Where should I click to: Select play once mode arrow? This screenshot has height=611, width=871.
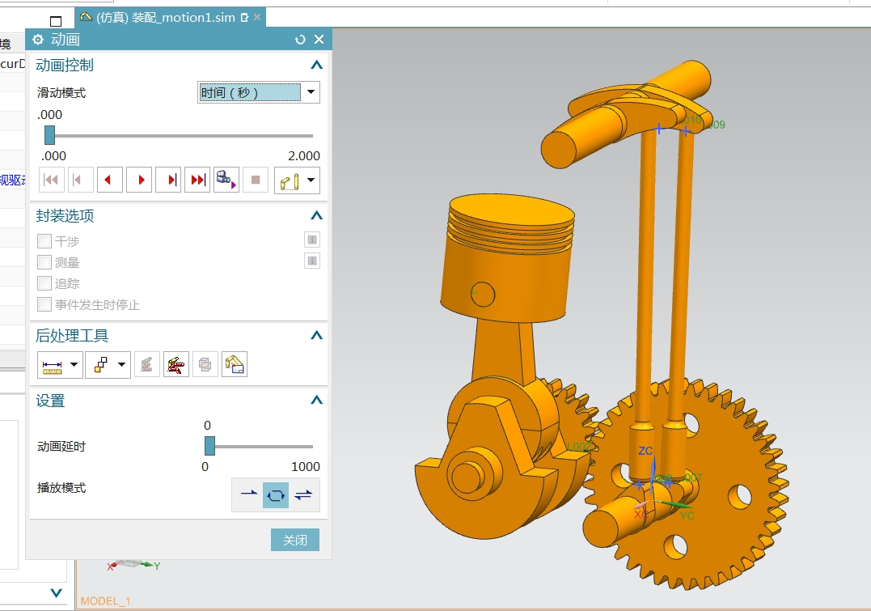[x=248, y=494]
